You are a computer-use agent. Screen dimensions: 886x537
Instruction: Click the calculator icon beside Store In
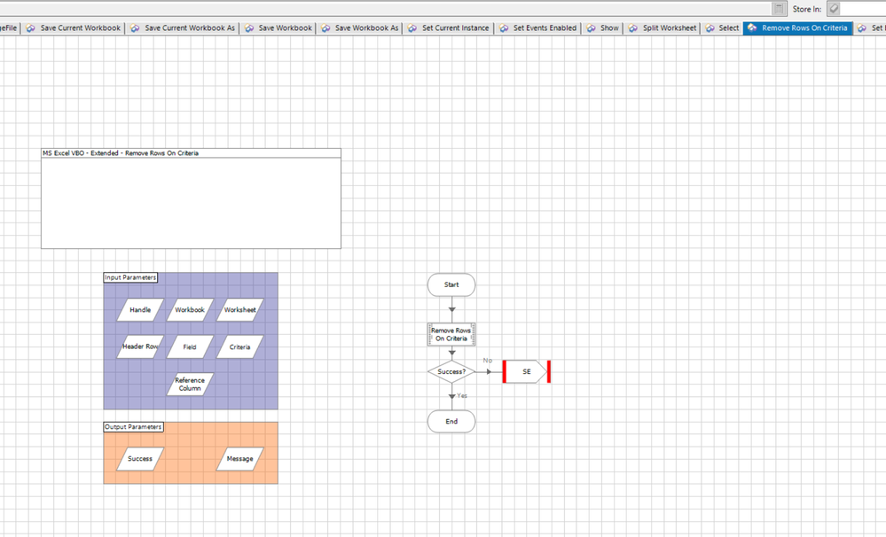[780, 9]
